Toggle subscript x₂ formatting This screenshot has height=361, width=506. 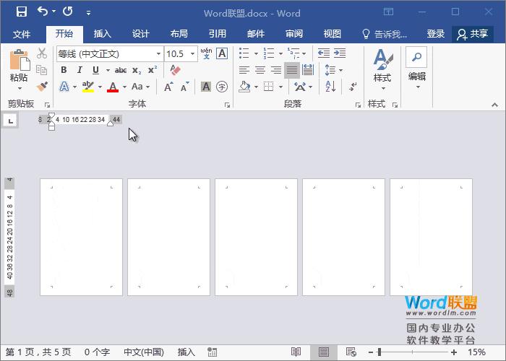(x=137, y=70)
